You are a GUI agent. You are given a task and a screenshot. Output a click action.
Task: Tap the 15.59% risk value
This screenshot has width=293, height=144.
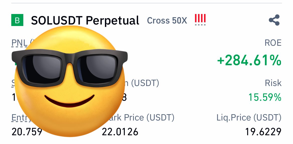[265, 97]
